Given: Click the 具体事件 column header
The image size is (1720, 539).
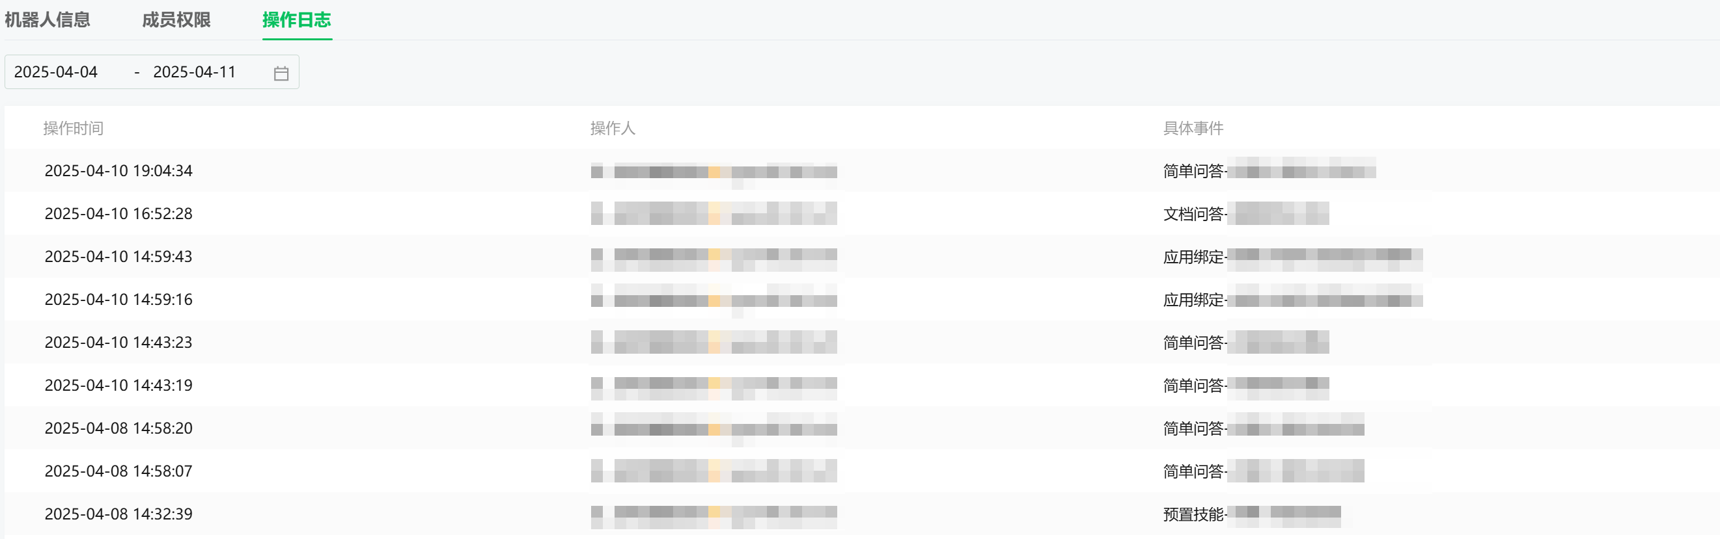Looking at the screenshot, I should pyautogui.click(x=1193, y=128).
